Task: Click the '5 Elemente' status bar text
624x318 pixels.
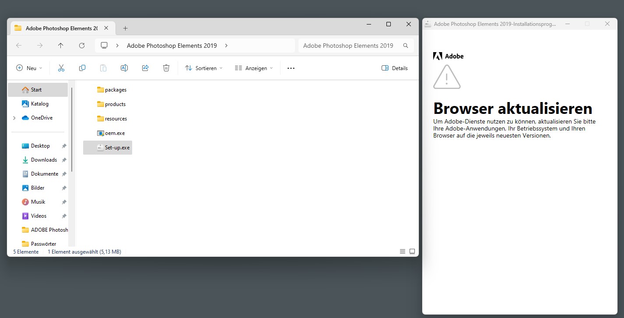Action: 26,252
